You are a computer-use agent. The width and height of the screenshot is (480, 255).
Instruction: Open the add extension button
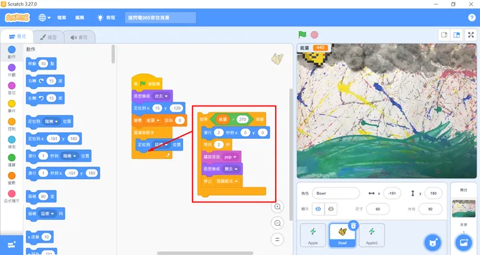[x=12, y=245]
